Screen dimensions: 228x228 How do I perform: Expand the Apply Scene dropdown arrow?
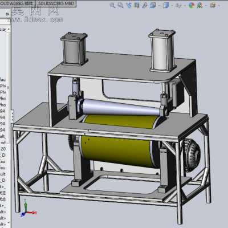[206, 6]
